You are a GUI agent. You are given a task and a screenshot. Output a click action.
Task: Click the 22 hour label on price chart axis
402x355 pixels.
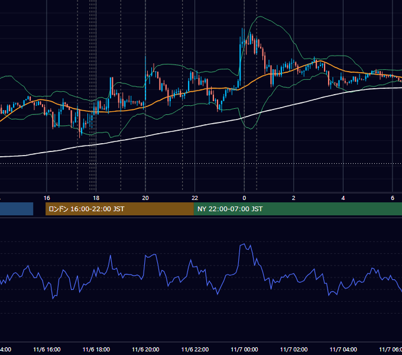click(x=195, y=198)
